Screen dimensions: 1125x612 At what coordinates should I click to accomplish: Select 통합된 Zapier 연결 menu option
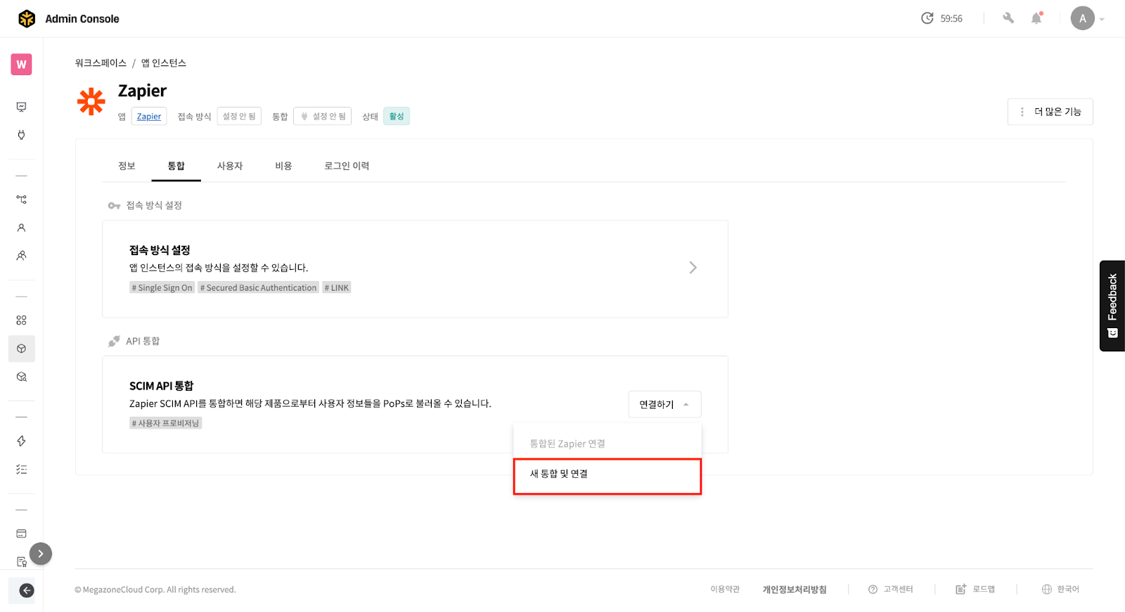[607, 443]
